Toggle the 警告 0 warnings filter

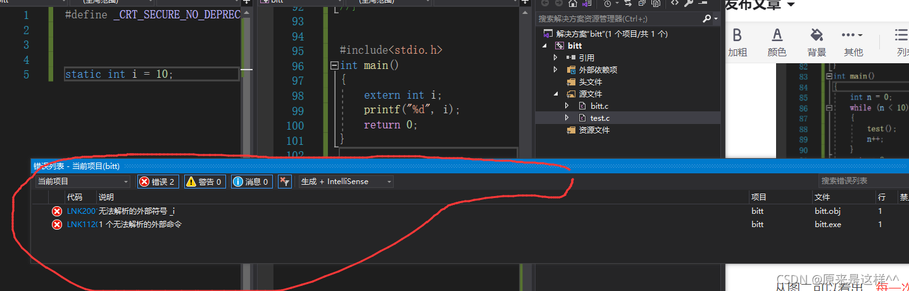[205, 182]
